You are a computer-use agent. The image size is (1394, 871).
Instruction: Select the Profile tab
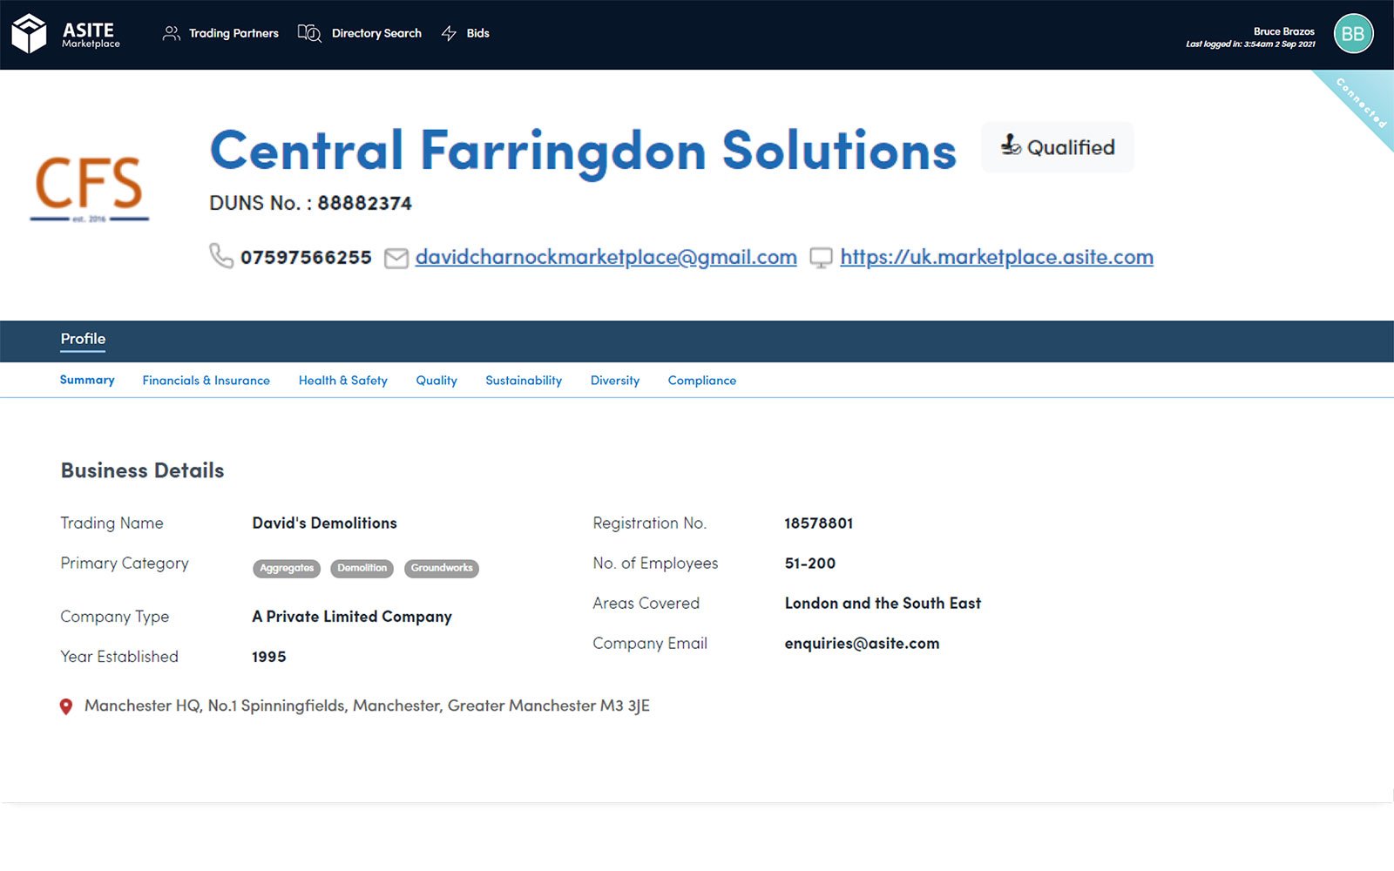click(x=83, y=340)
